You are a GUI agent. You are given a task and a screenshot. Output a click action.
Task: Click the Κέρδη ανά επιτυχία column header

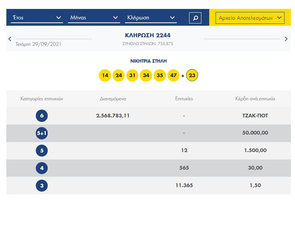[255, 99]
